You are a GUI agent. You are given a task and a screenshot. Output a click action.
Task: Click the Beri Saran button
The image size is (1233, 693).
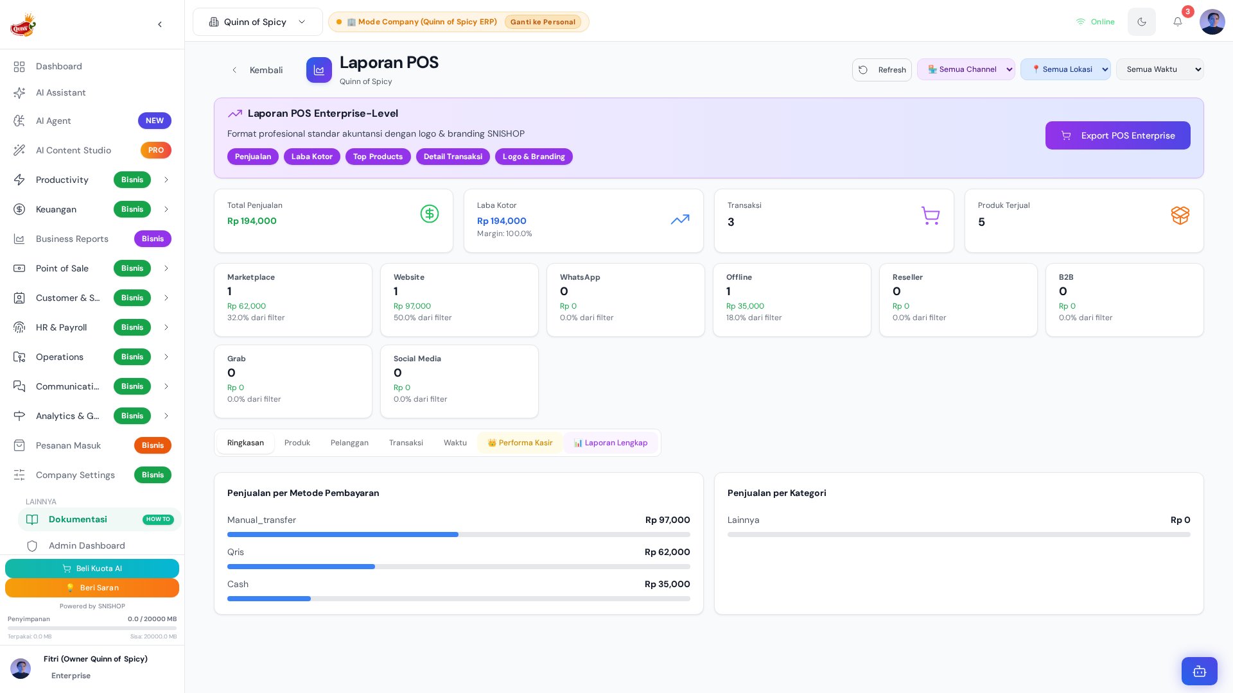click(92, 588)
